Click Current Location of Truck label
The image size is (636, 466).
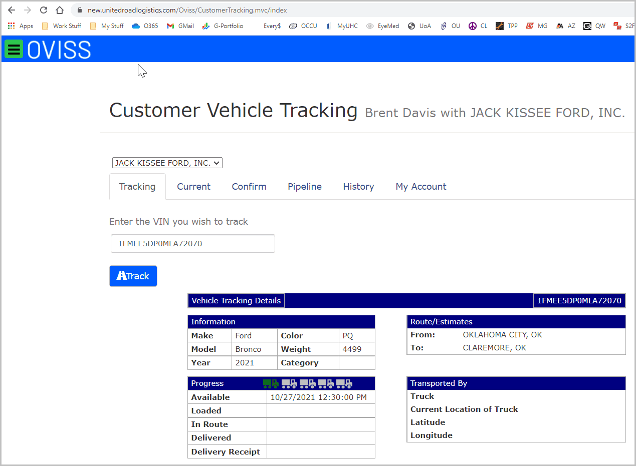tap(464, 409)
